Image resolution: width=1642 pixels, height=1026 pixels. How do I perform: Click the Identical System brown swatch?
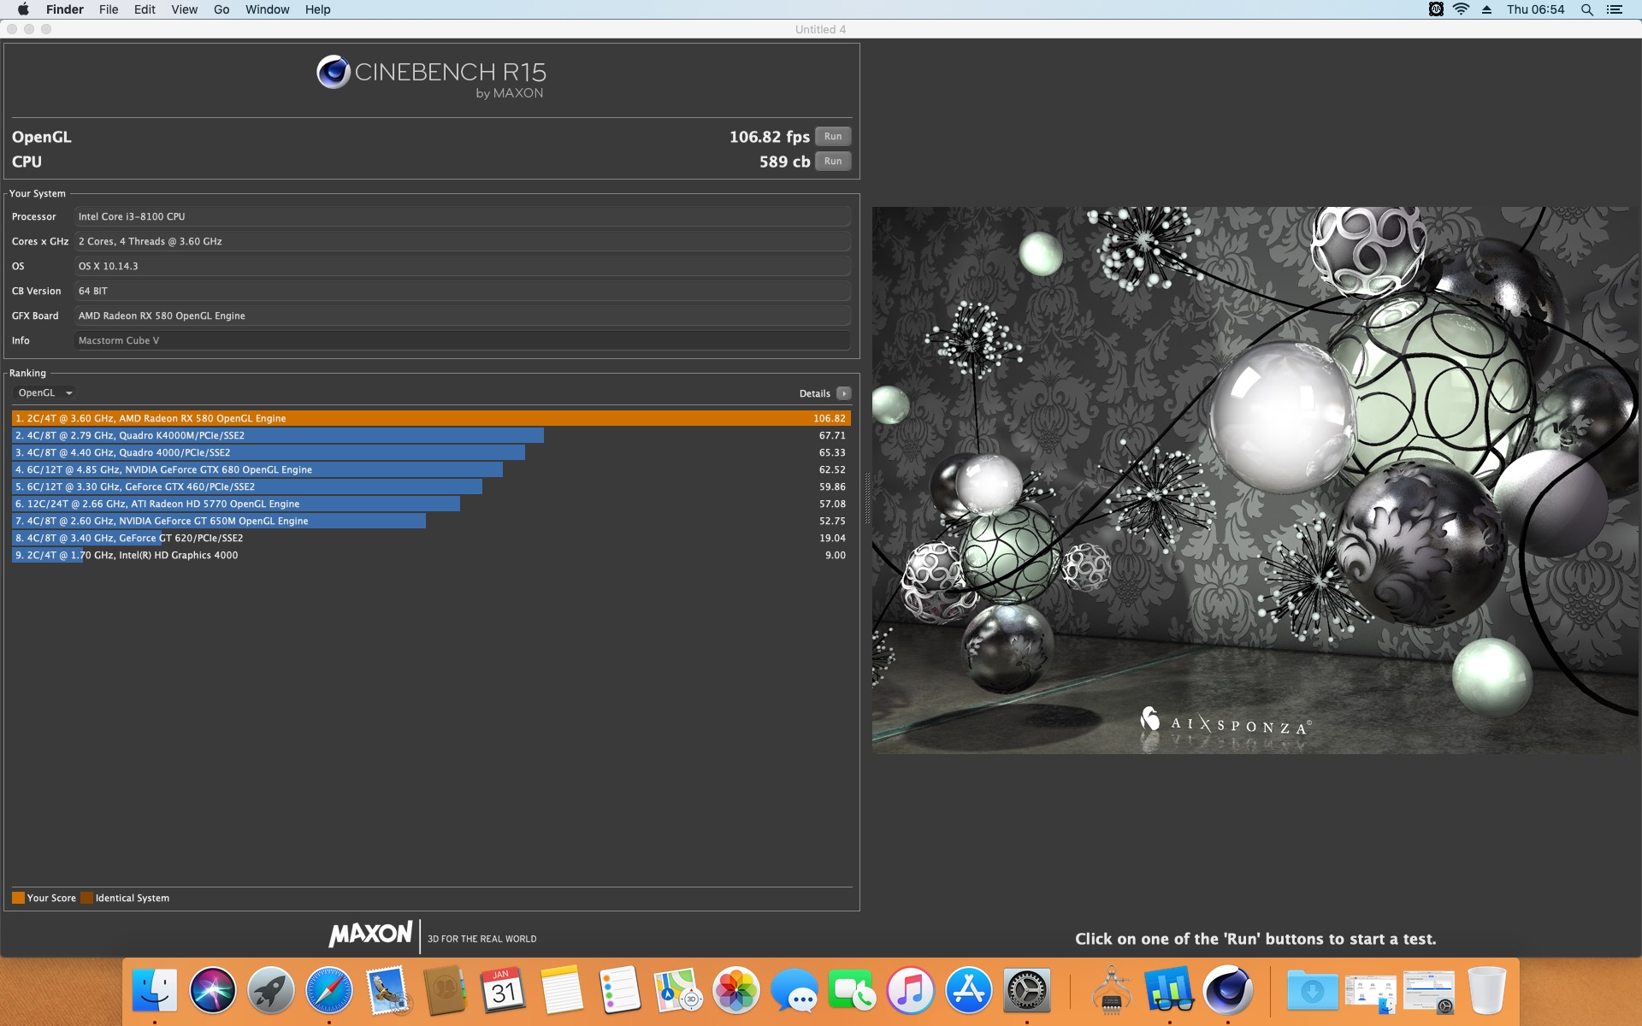86,898
